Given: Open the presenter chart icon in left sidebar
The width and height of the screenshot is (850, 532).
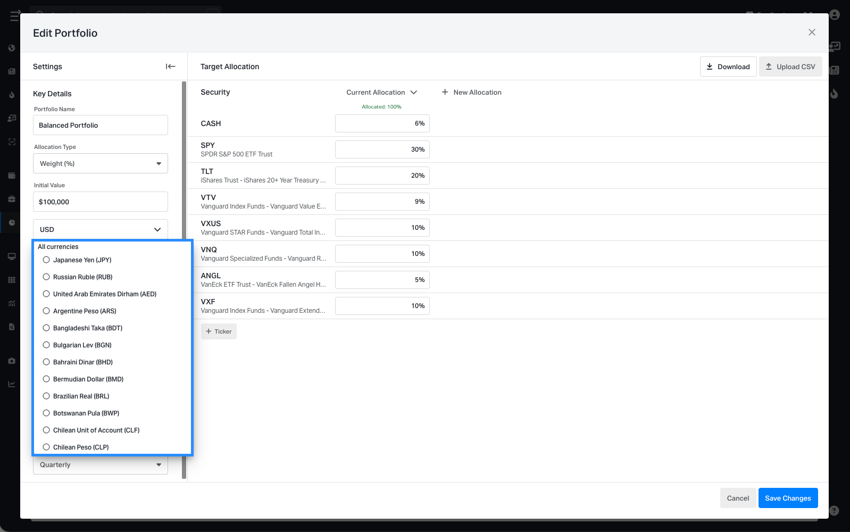Looking at the screenshot, I should [12, 118].
